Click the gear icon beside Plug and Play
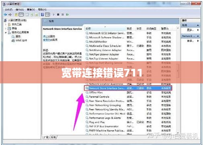The image size is (203, 145). (x=87, y=122)
